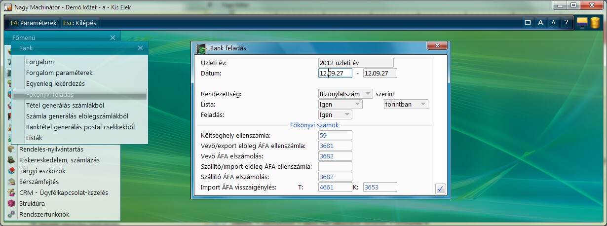607x226 pixels.
Task: Click Import ÁFA K field 3653
Action: (x=380, y=187)
